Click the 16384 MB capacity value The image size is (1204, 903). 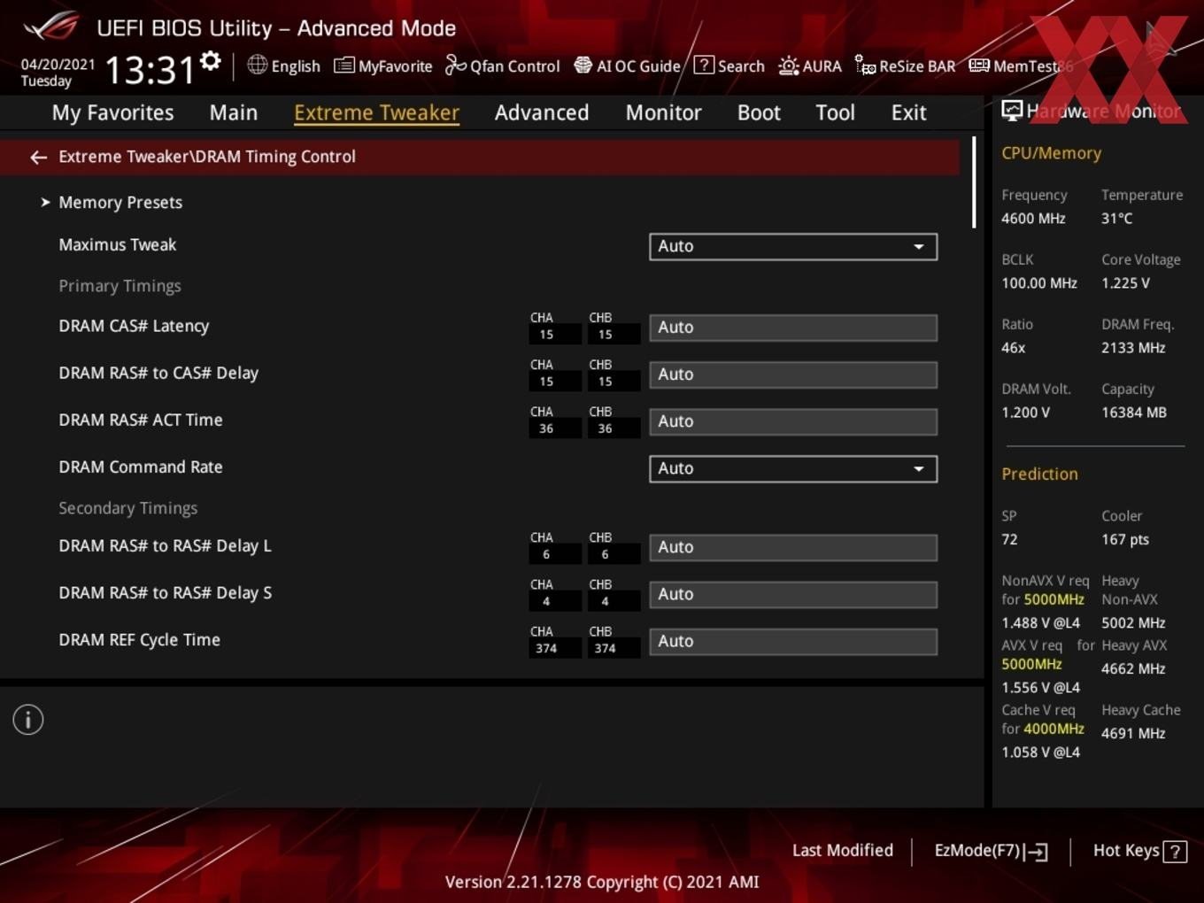coord(1134,413)
